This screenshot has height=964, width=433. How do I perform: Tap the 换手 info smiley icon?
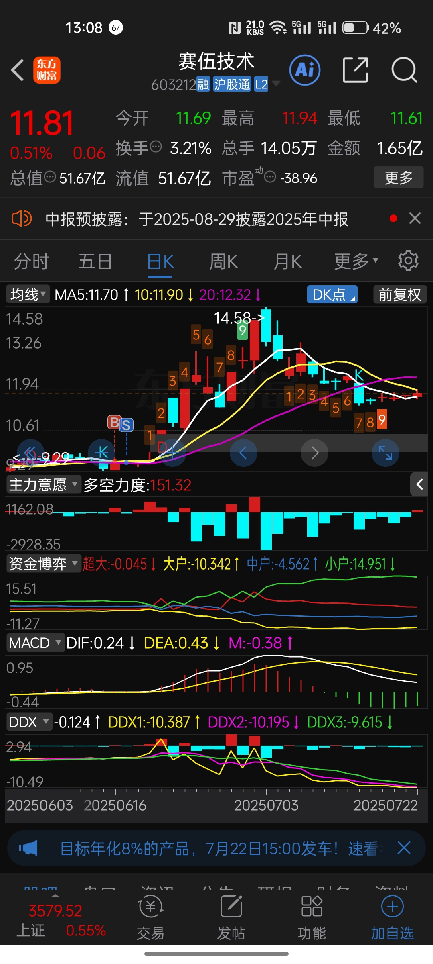[x=156, y=146]
